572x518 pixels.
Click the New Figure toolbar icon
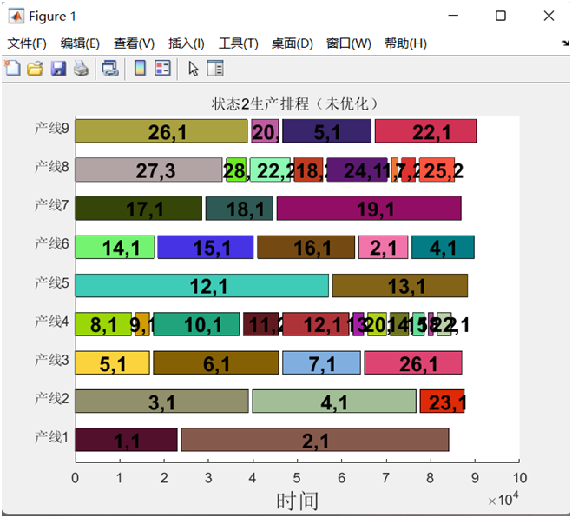point(13,69)
